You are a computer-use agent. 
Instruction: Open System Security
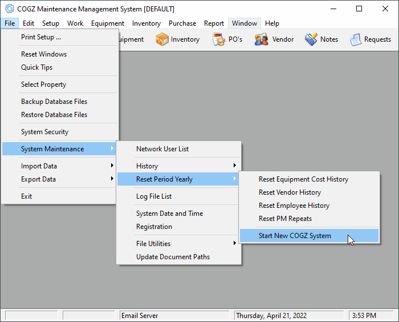coord(60,132)
